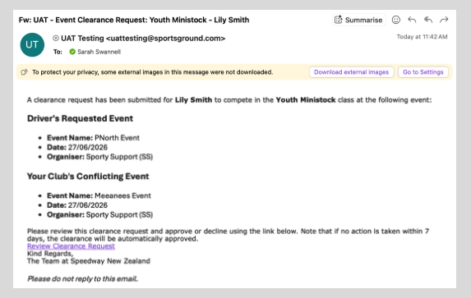Click the privacy shield icon in banner
The image size is (471, 298).
25,72
